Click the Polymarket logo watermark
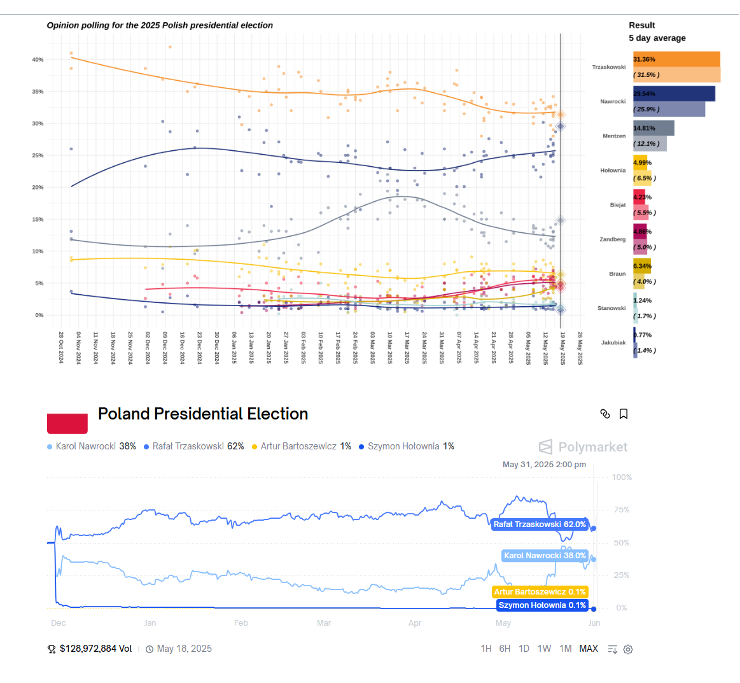 [583, 447]
